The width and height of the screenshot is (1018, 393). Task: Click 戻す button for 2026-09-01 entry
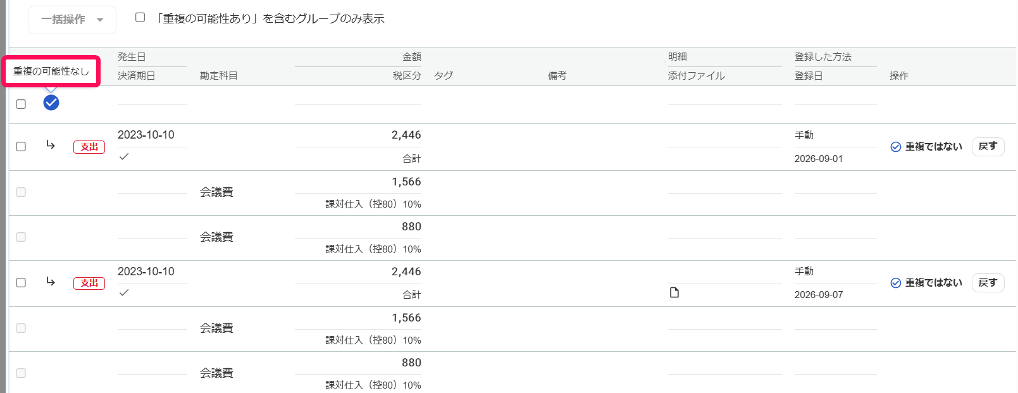pyautogui.click(x=988, y=146)
